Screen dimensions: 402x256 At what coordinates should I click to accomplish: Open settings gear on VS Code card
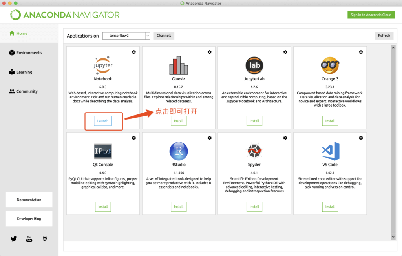pos(361,138)
